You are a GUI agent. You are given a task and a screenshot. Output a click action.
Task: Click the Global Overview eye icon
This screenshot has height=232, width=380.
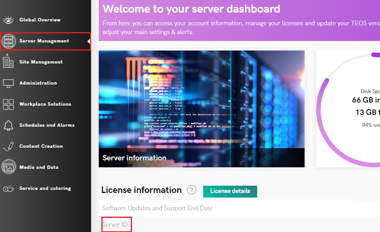click(9, 20)
